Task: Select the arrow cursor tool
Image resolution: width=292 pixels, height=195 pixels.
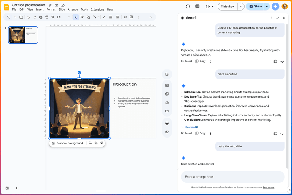Action: (76, 17)
